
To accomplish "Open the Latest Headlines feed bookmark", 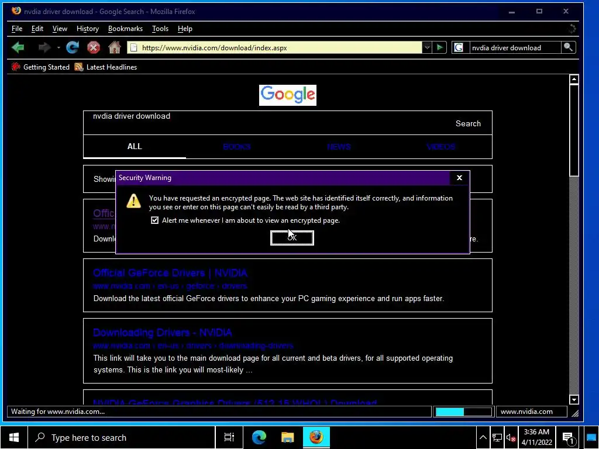I will coord(106,67).
